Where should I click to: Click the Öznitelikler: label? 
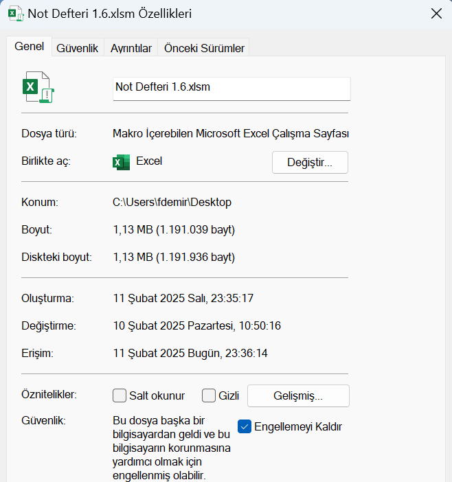[49, 394]
